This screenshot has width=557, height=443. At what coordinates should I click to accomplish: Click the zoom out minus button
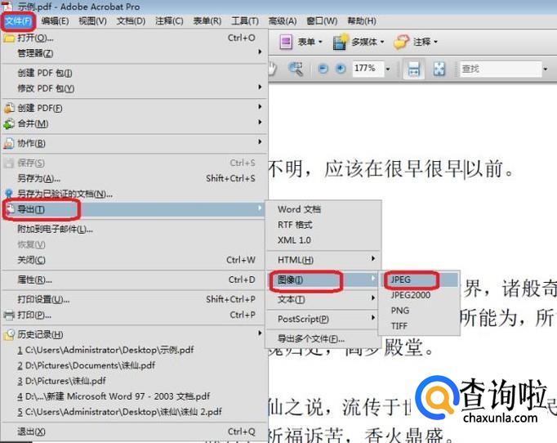pyautogui.click(x=323, y=69)
